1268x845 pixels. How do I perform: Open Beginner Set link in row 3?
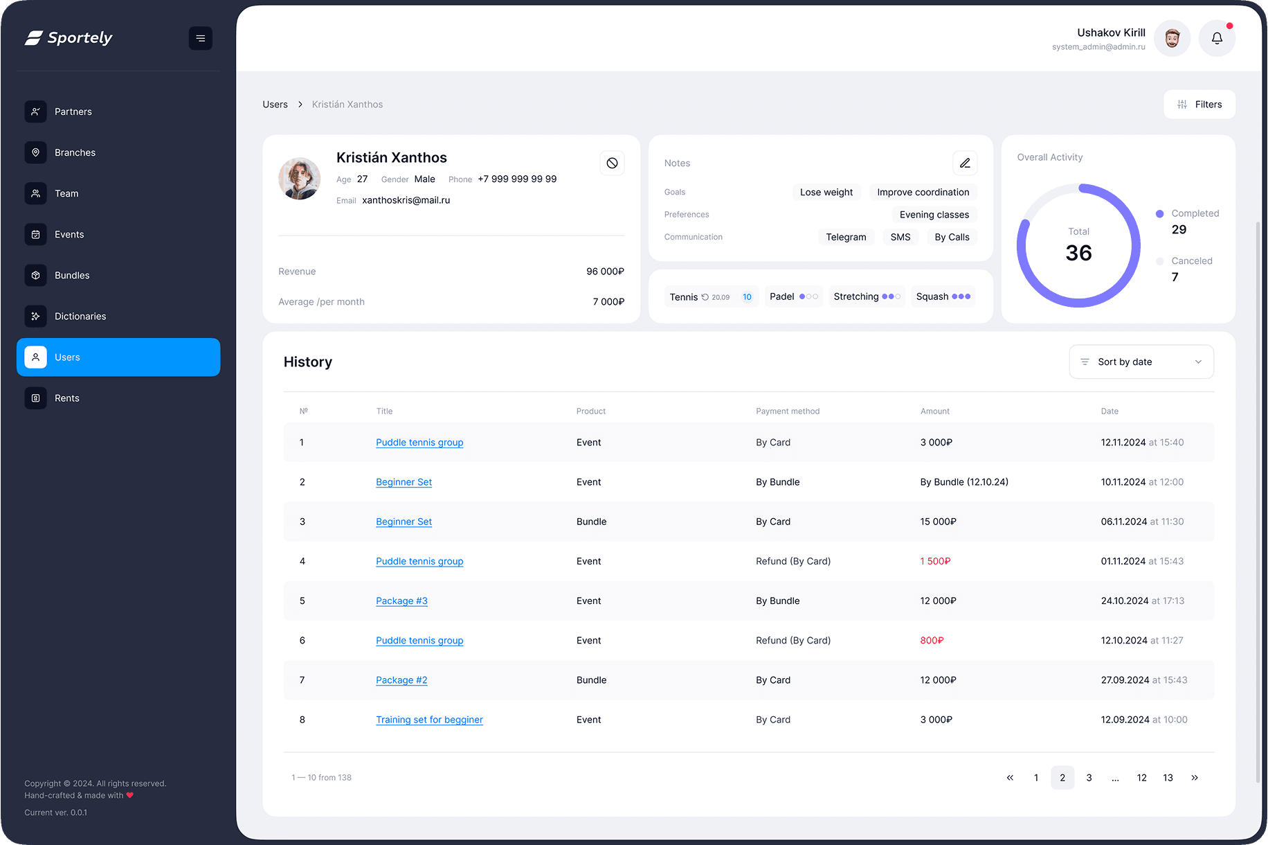click(x=404, y=522)
